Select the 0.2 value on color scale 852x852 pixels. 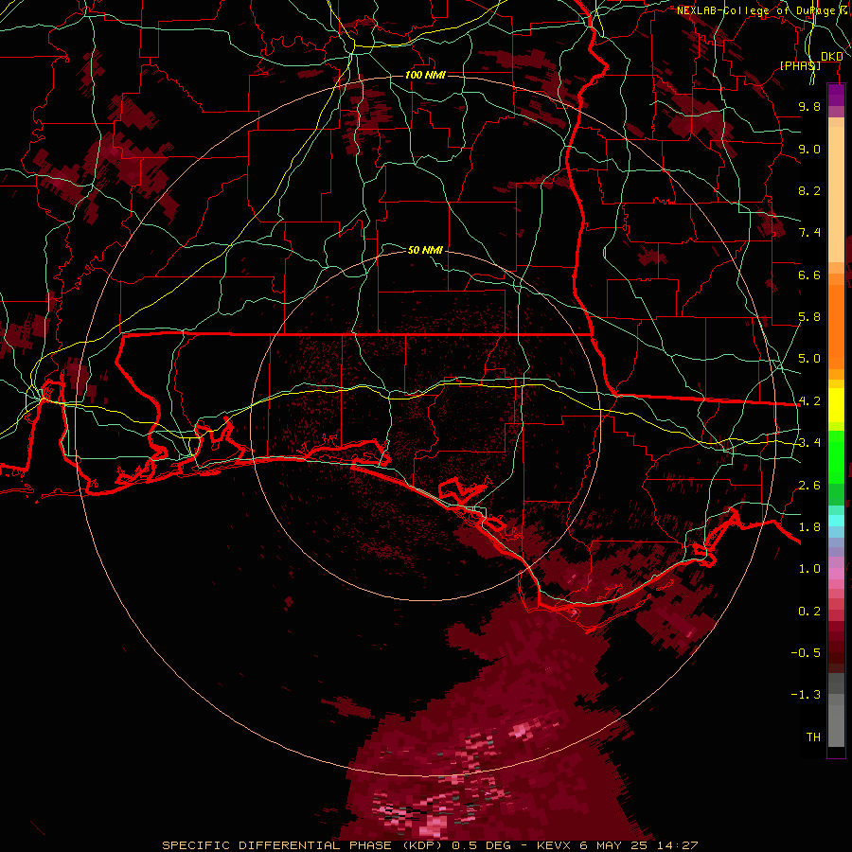pos(809,612)
